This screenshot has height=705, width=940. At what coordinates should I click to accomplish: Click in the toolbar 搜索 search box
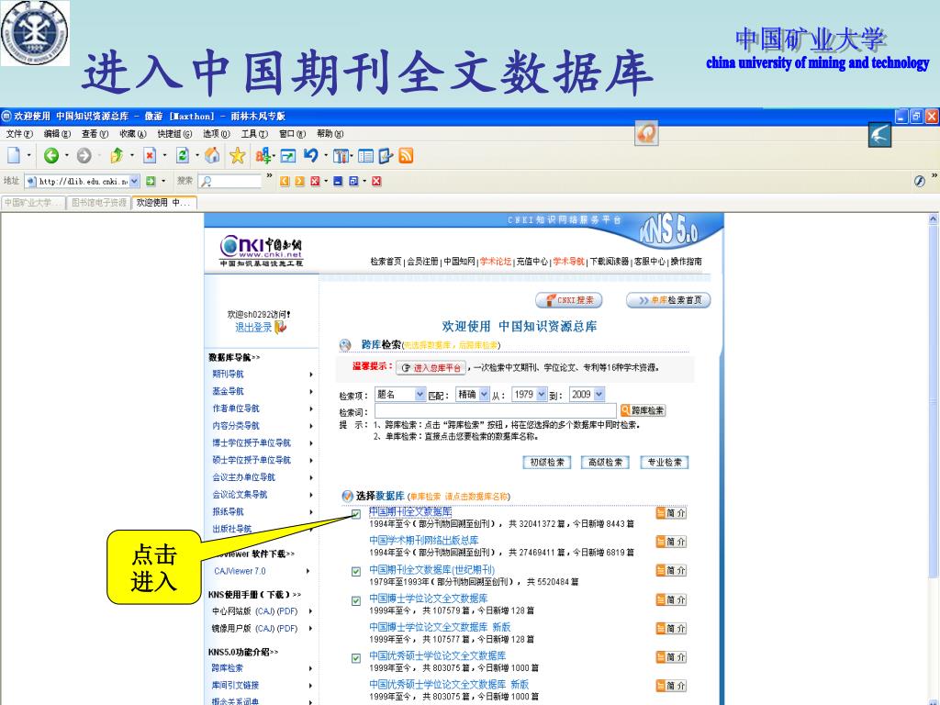pos(229,181)
